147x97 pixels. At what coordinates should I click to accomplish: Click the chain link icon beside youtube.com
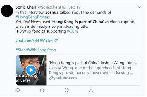(51, 78)
